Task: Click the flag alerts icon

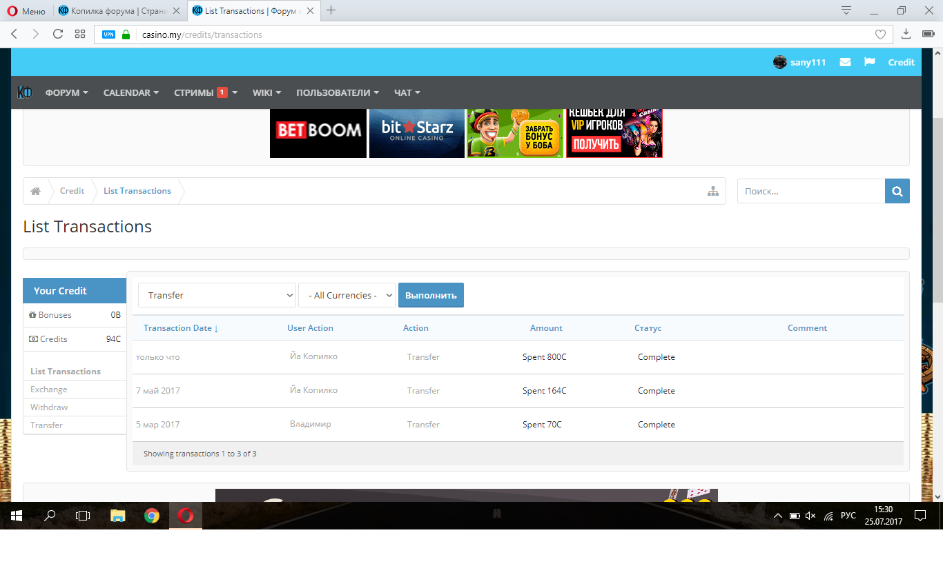Action: [x=870, y=62]
